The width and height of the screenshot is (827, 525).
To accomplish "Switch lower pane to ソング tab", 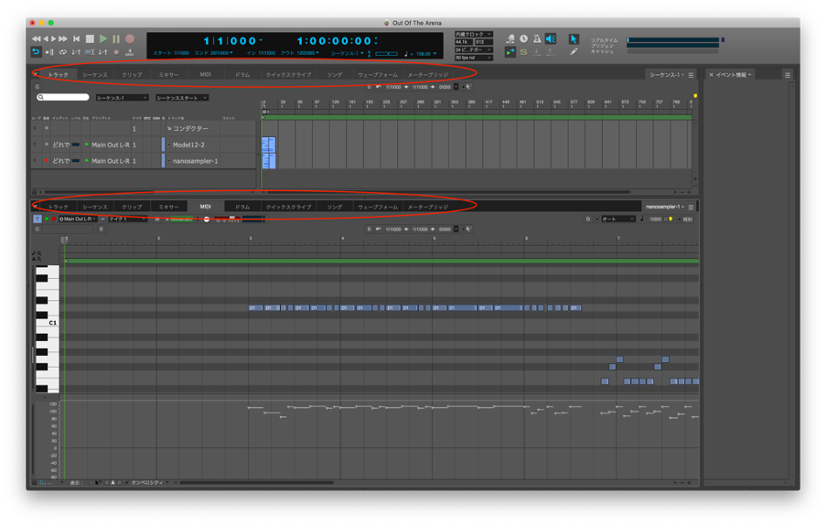I will 335,207.
